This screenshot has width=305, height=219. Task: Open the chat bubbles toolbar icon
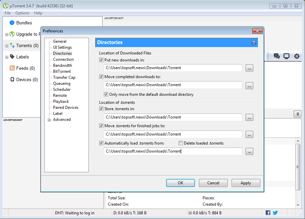(x=277, y=56)
